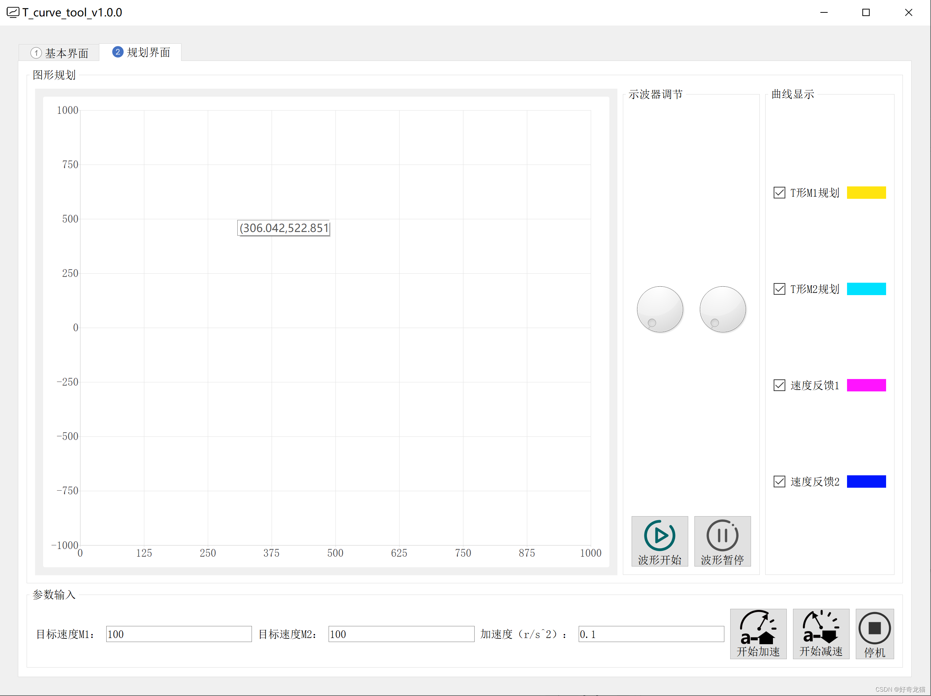Click the app icon in the title bar
This screenshot has height=696, width=931.
click(13, 12)
